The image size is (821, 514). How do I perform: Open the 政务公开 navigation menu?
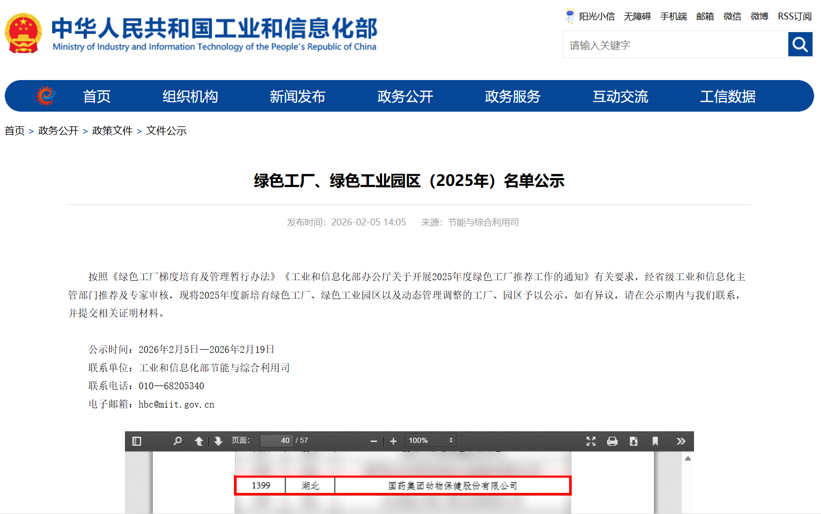tap(405, 96)
